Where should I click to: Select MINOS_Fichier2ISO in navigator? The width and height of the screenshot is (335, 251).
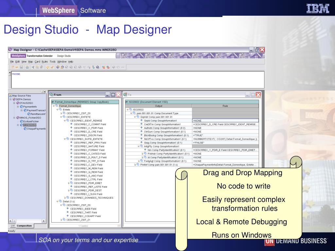30,118
